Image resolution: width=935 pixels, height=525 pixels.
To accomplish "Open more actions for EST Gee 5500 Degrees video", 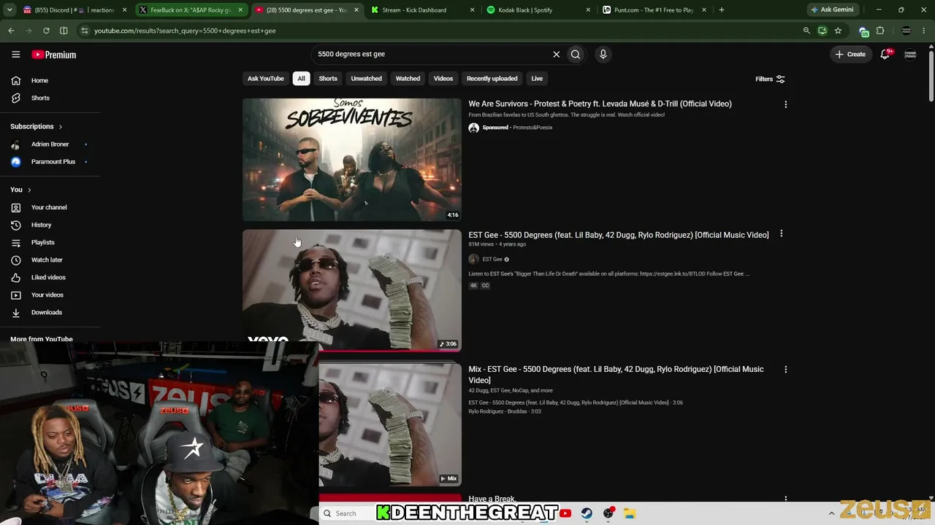I will pyautogui.click(x=781, y=234).
